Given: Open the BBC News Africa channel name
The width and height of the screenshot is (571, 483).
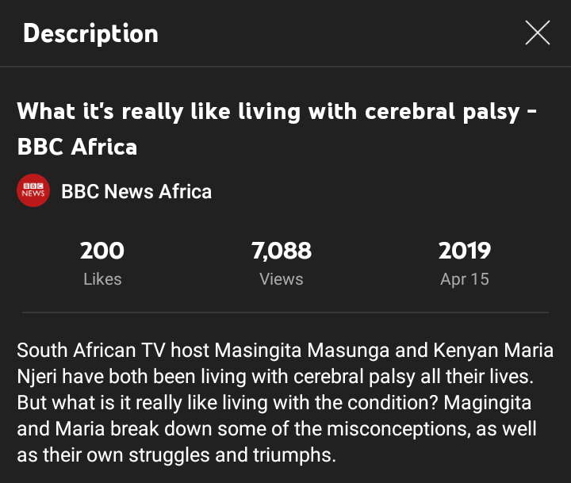Looking at the screenshot, I should point(136,191).
